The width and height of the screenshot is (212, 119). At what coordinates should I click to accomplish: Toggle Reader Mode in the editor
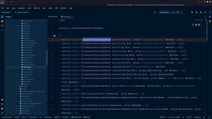[199, 20]
